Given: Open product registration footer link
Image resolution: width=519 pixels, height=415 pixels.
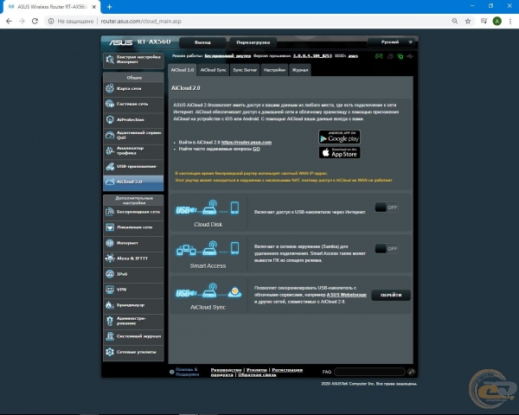Looking at the screenshot, I should [x=287, y=370].
